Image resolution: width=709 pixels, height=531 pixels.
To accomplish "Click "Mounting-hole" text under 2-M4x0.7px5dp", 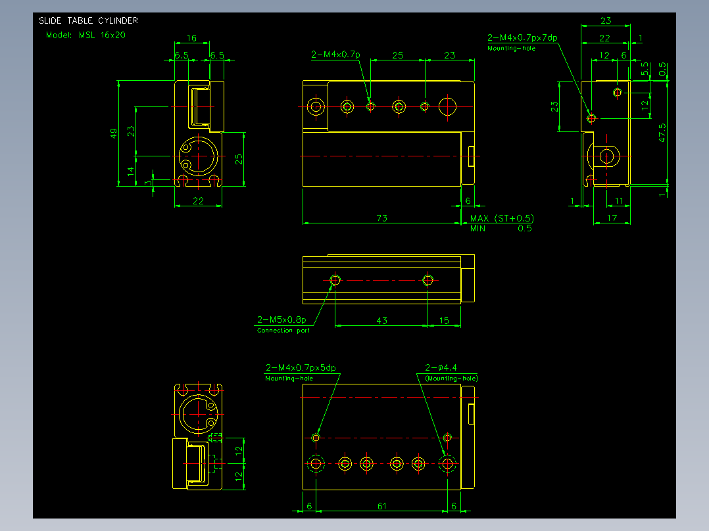I will (x=289, y=379).
